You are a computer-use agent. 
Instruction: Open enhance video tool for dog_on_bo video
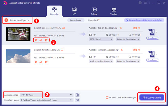pyautogui.click(x=46, y=40)
